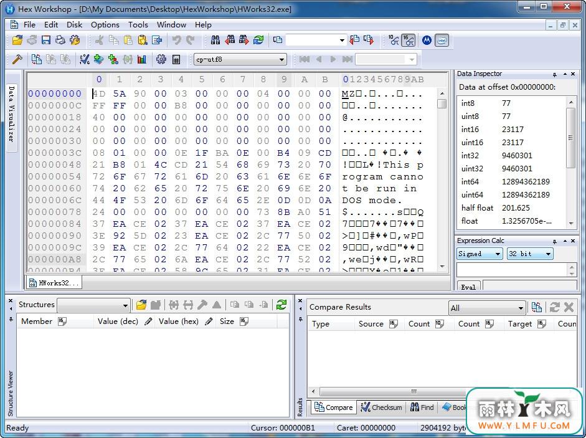This screenshot has height=438, width=586.
Task: Toggle Intel byte order icon
Action: [442, 40]
